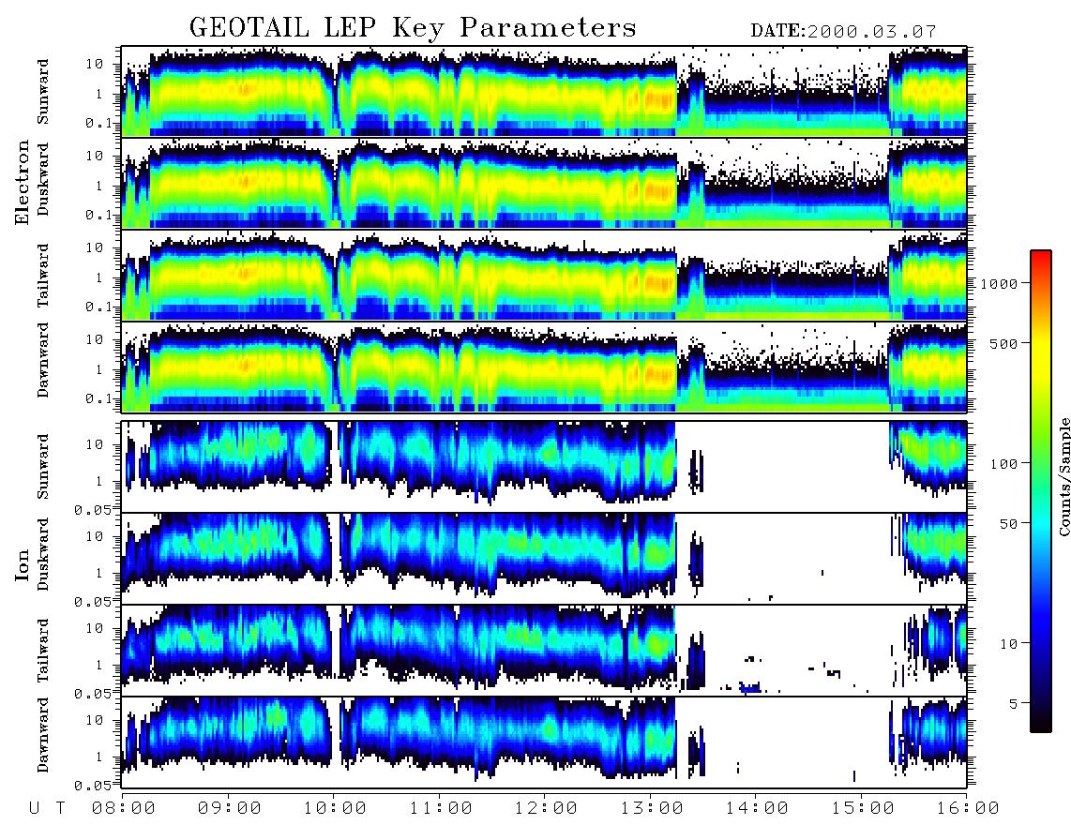Select the Electron Dawnward panel label
1071x825 pixels.
(42, 361)
